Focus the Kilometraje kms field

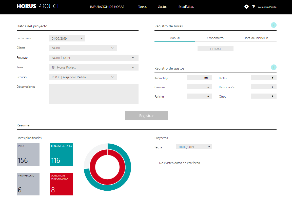199,78
